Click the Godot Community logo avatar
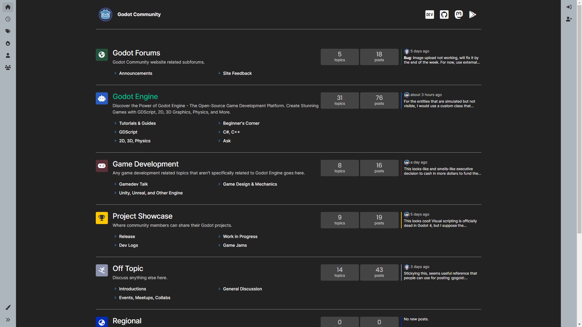Viewport: 582px width, 327px height. coord(105,15)
